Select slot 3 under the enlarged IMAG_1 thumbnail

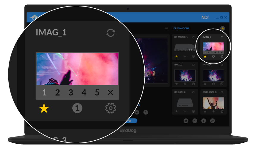pyautogui.click(x=71, y=93)
